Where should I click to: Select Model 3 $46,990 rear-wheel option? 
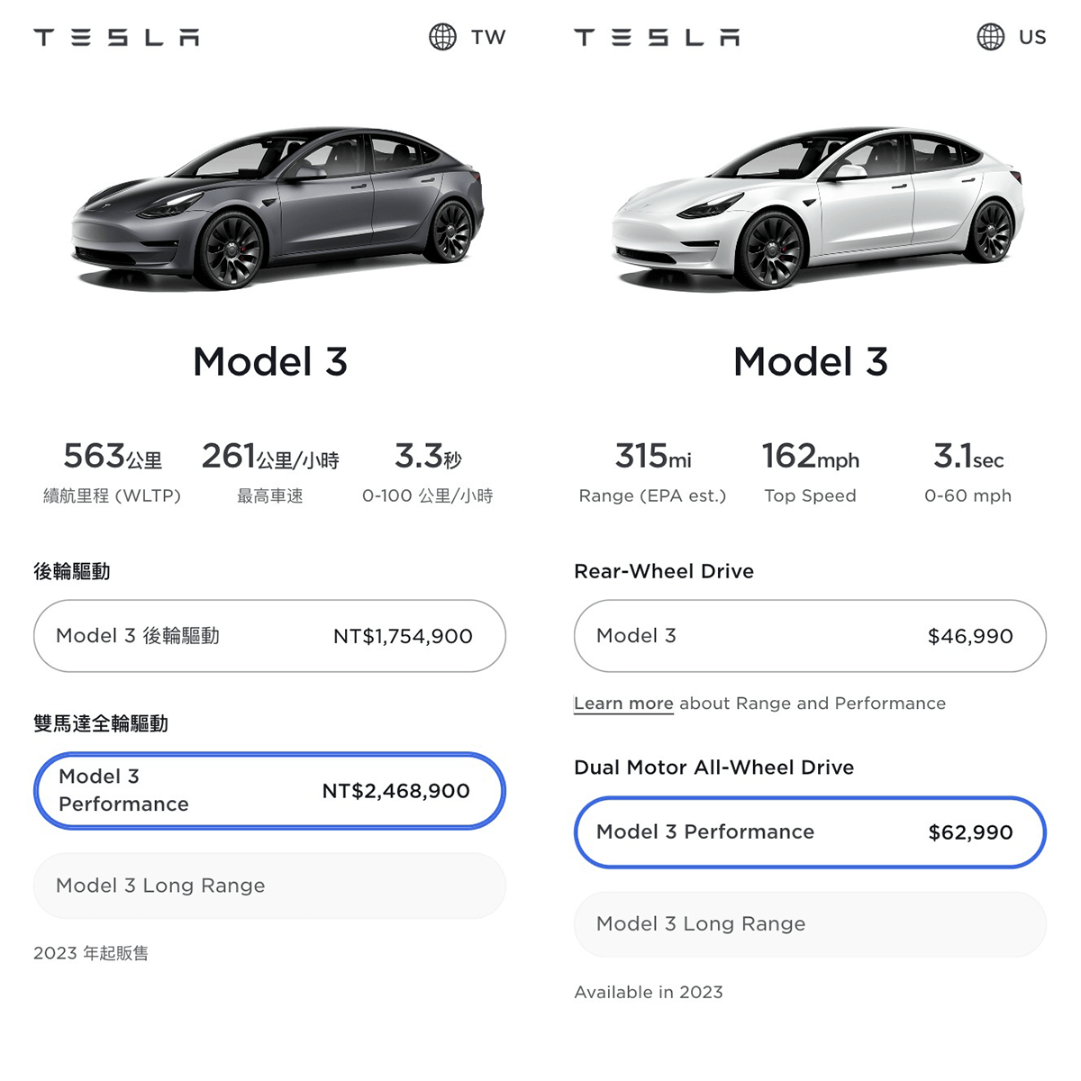810,636
